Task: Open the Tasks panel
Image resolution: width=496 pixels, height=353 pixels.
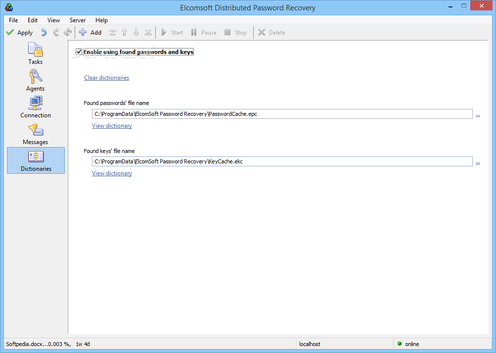Action: coord(36,53)
